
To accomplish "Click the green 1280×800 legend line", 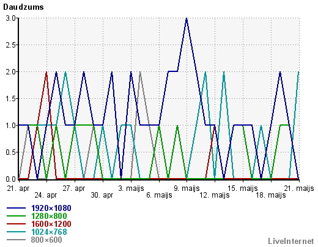I will (x=17, y=216).
